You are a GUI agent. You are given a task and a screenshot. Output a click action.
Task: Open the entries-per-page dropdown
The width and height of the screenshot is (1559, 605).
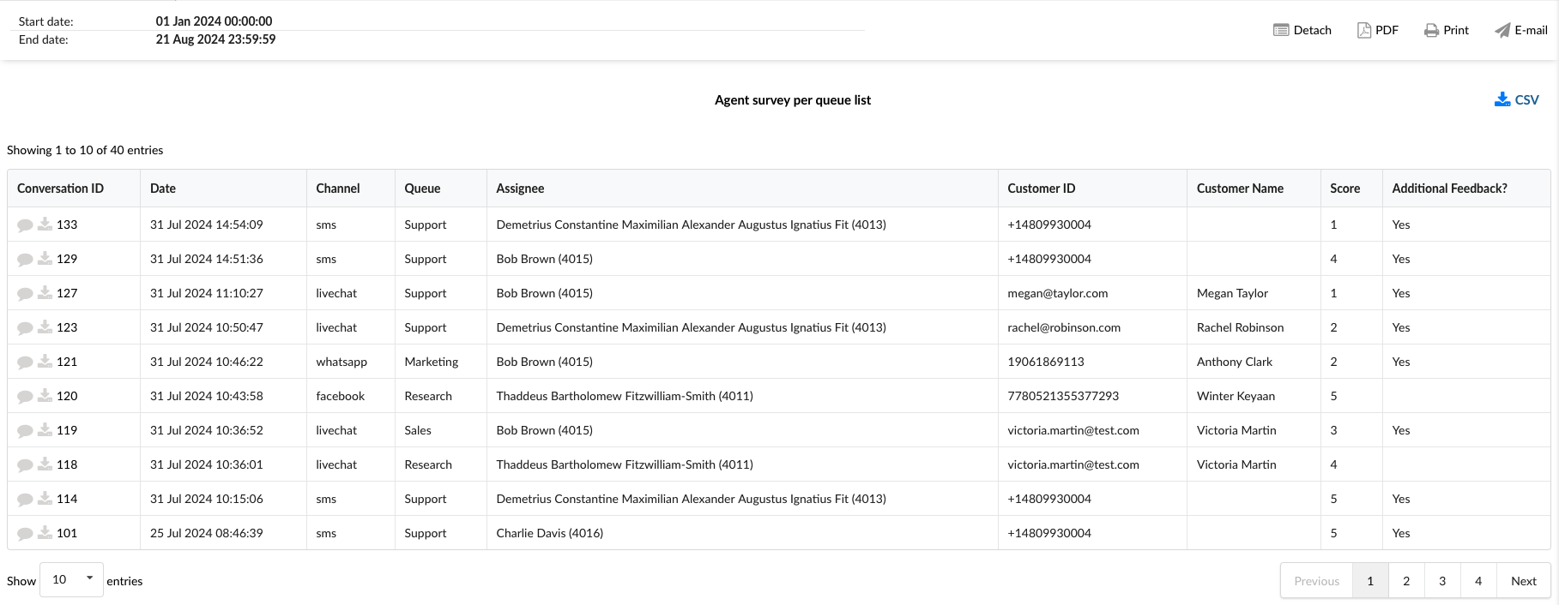coord(72,580)
